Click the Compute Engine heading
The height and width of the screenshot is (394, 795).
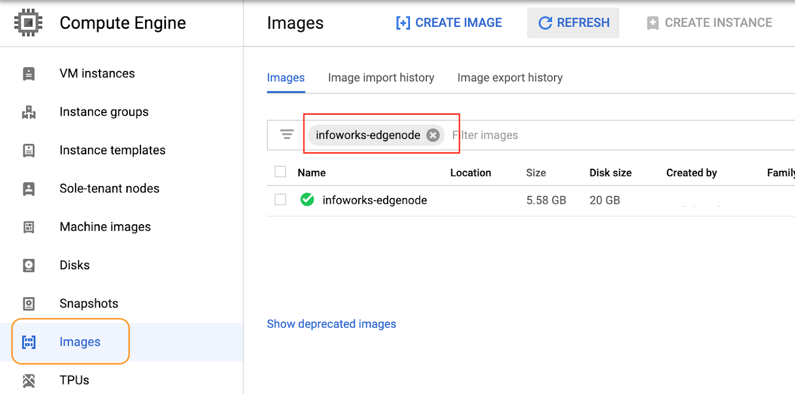pos(123,23)
